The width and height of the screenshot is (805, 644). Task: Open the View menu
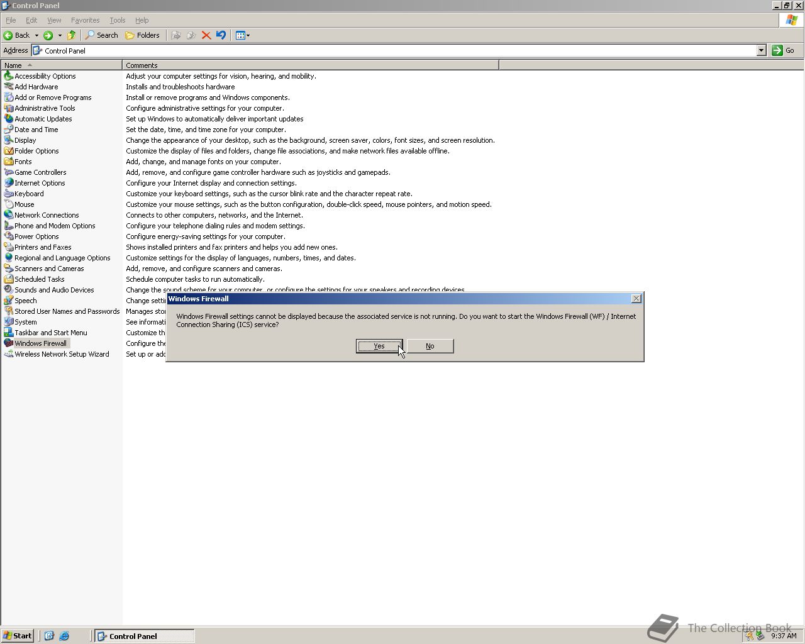(x=54, y=20)
